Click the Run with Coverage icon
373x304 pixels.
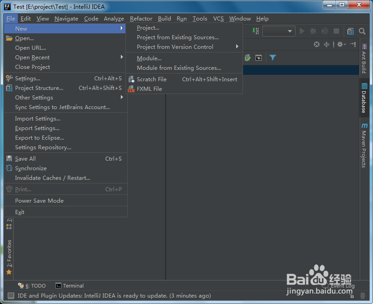click(324, 31)
